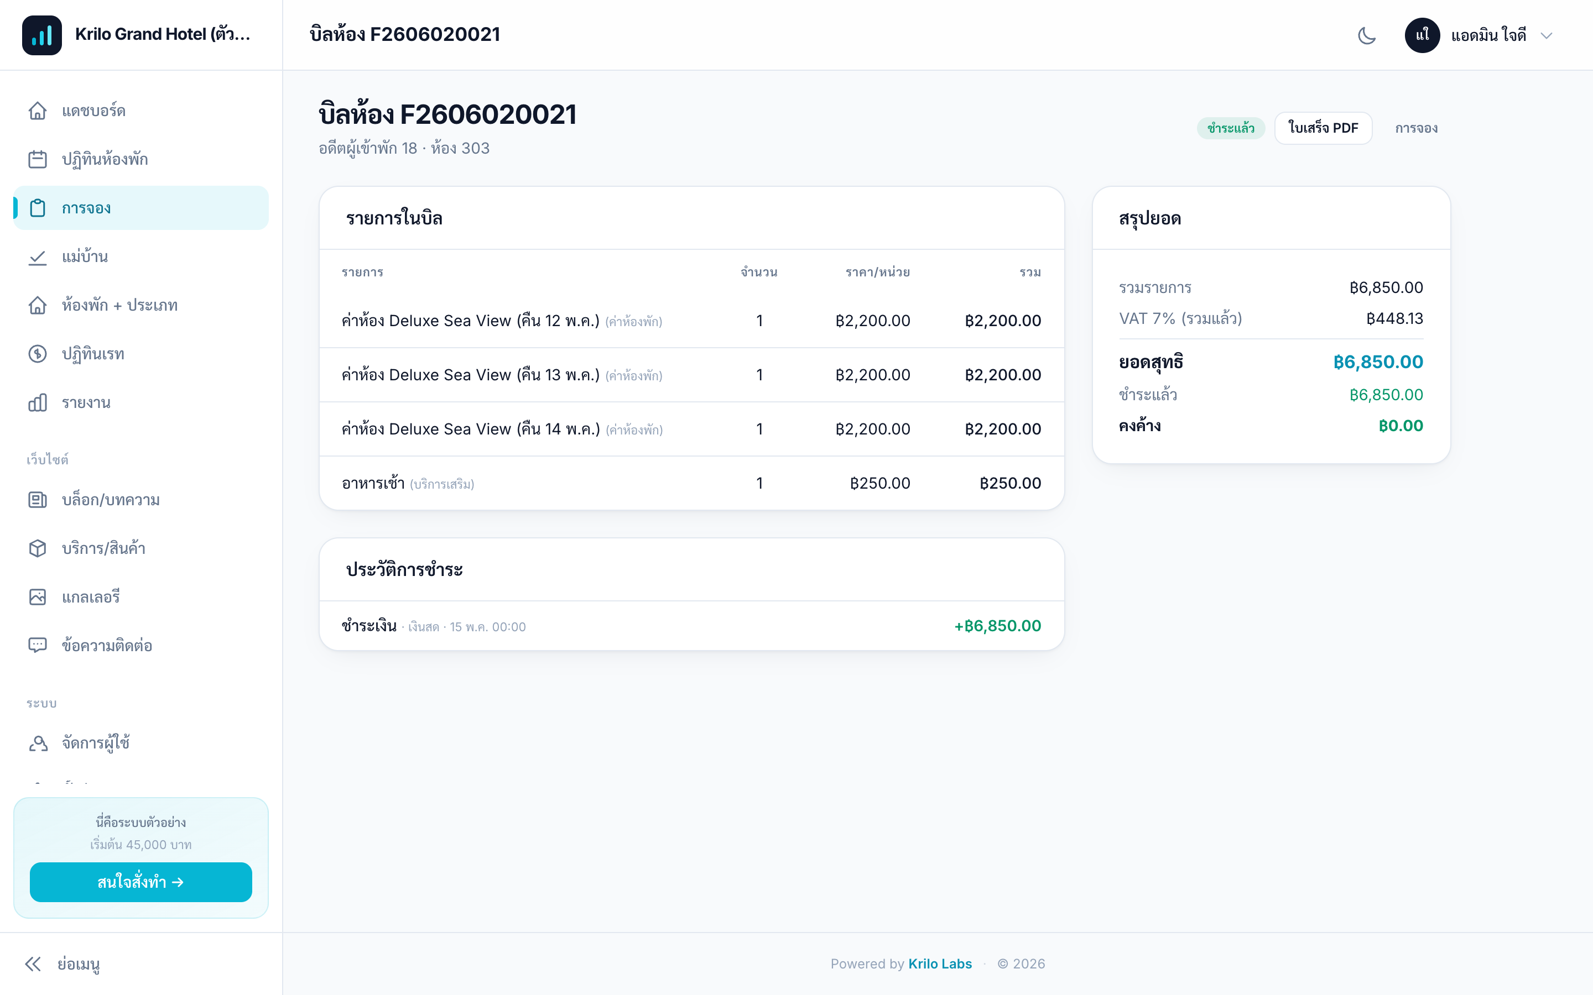This screenshot has width=1593, height=995.
Task: Click the จัดการผู้ใช้ users icon
Action: tap(38, 743)
